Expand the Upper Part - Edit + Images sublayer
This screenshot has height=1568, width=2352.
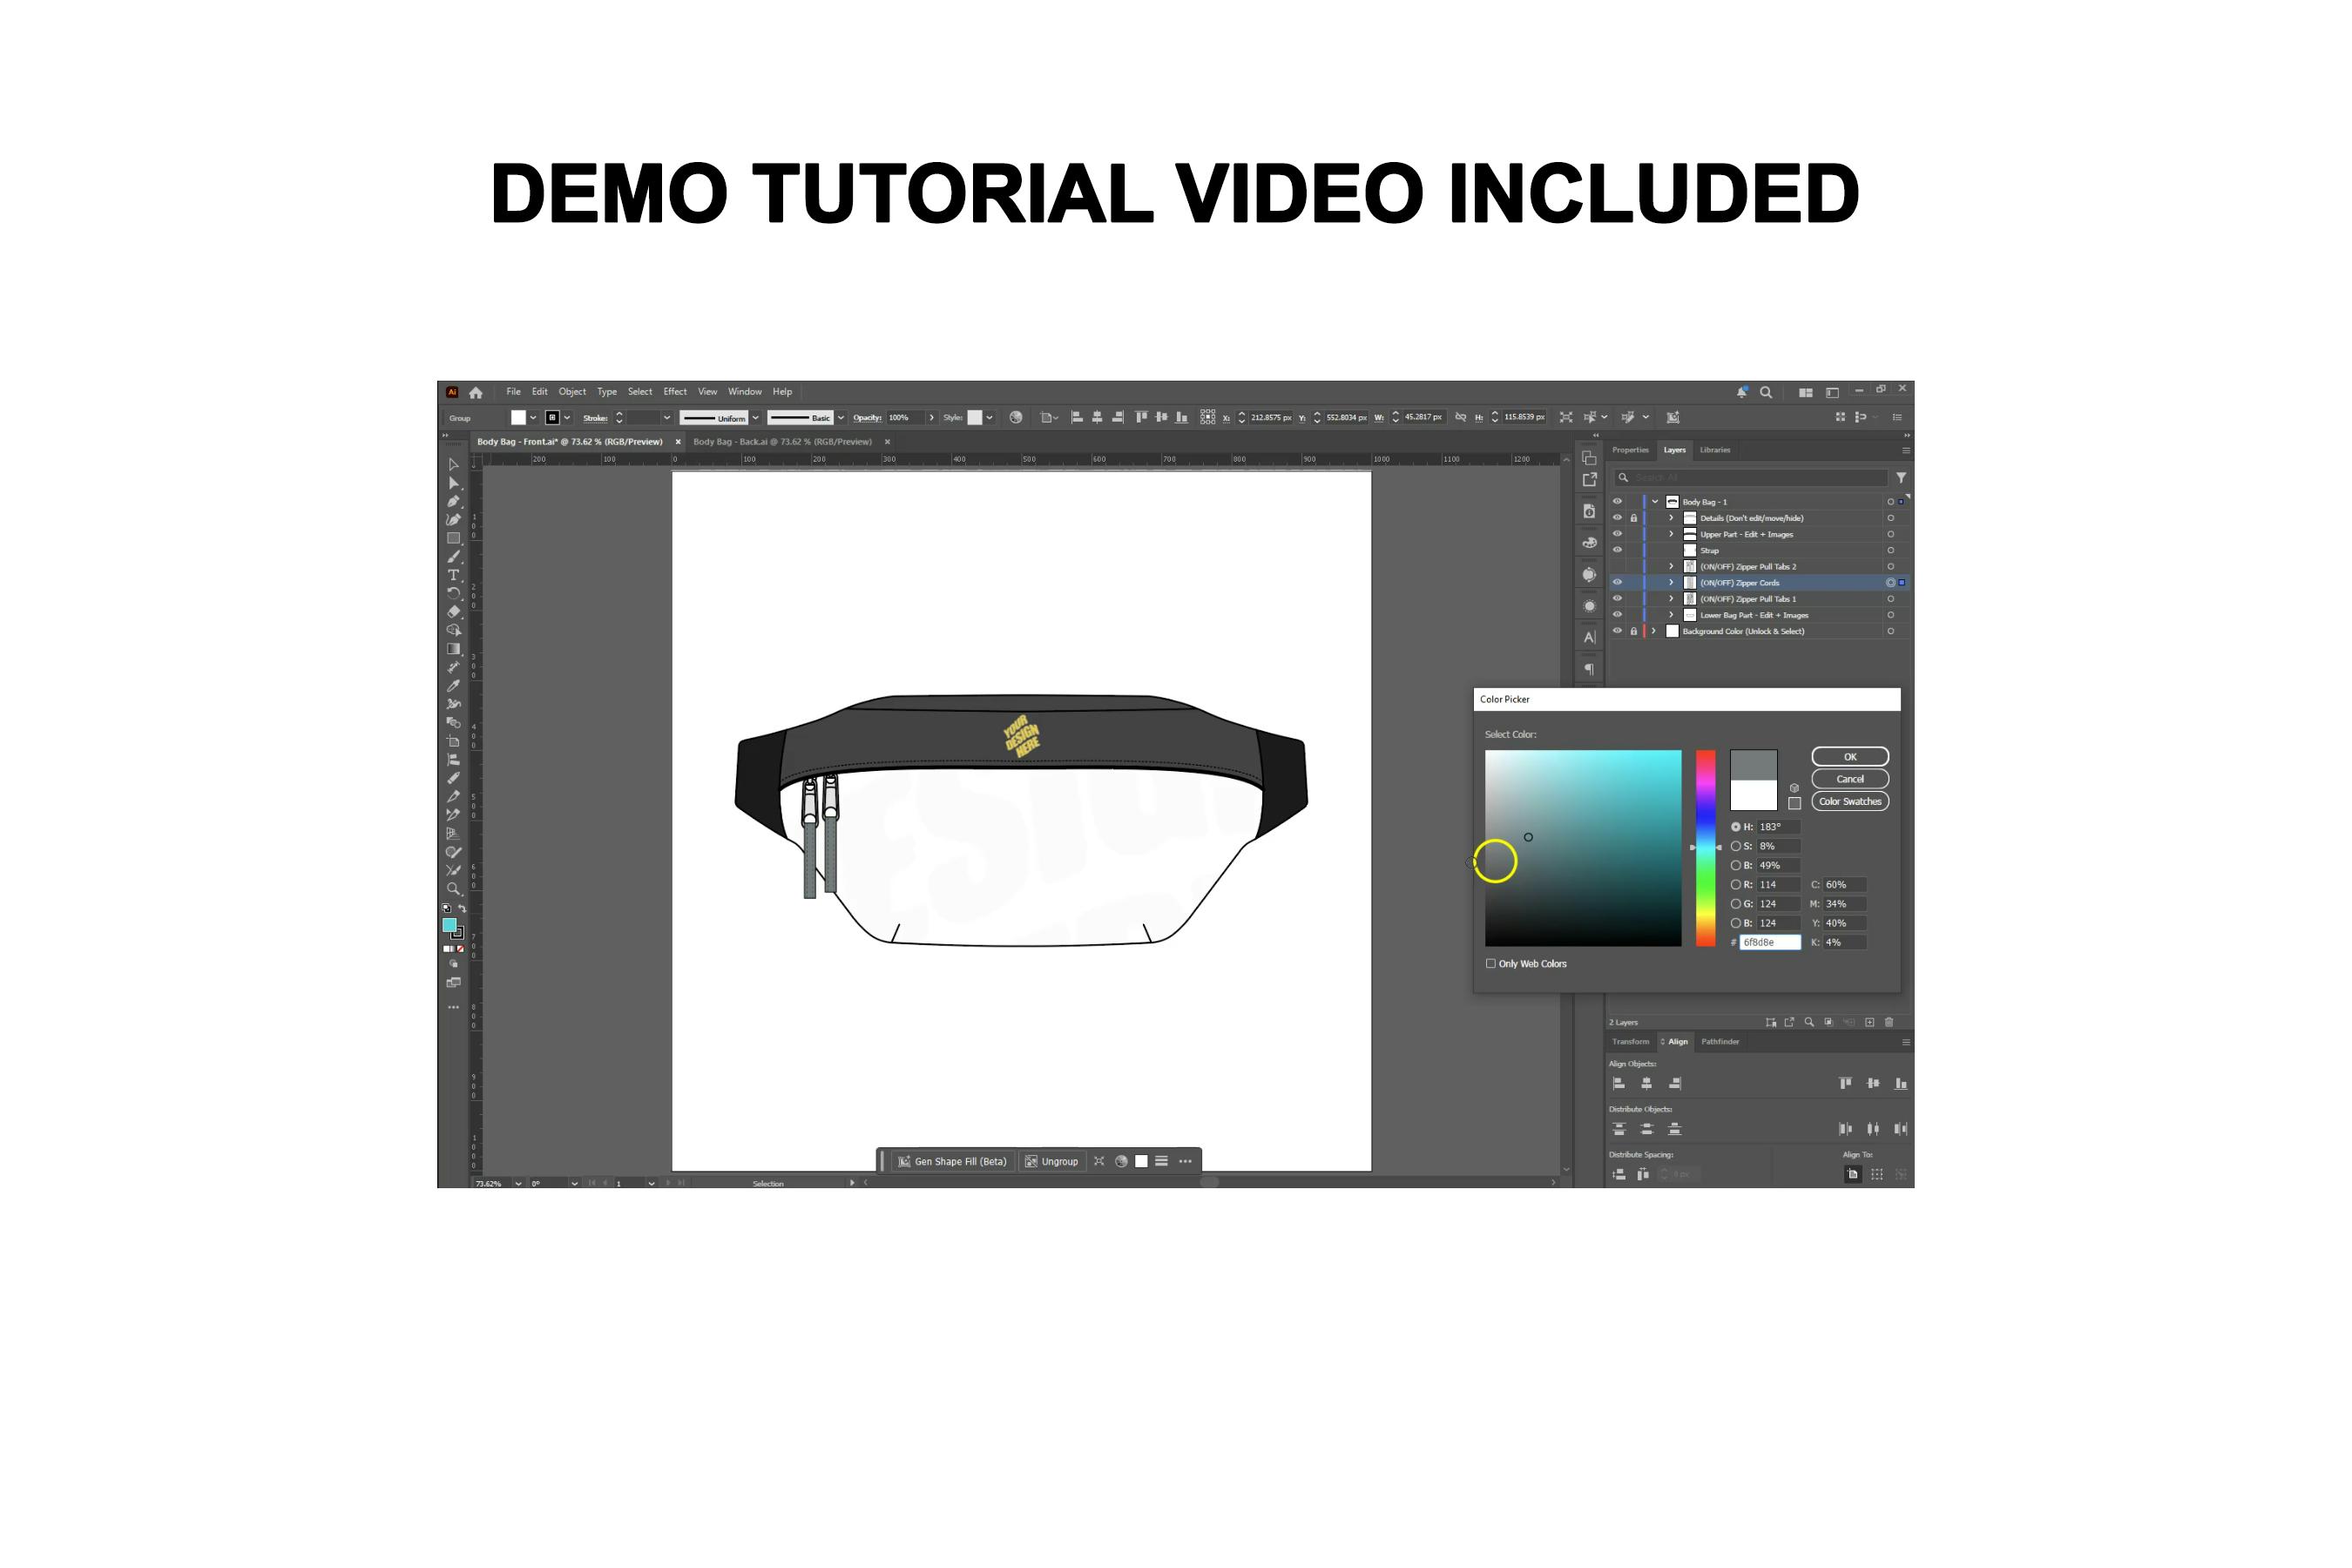(x=1671, y=534)
